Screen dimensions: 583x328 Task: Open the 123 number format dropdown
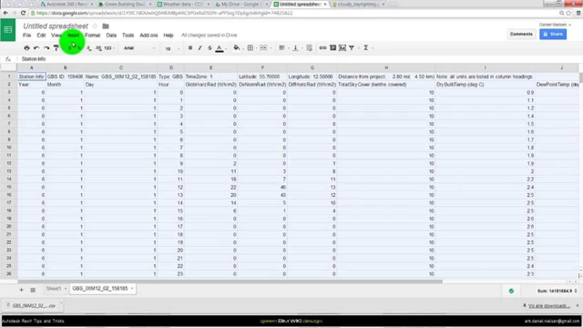coord(109,48)
